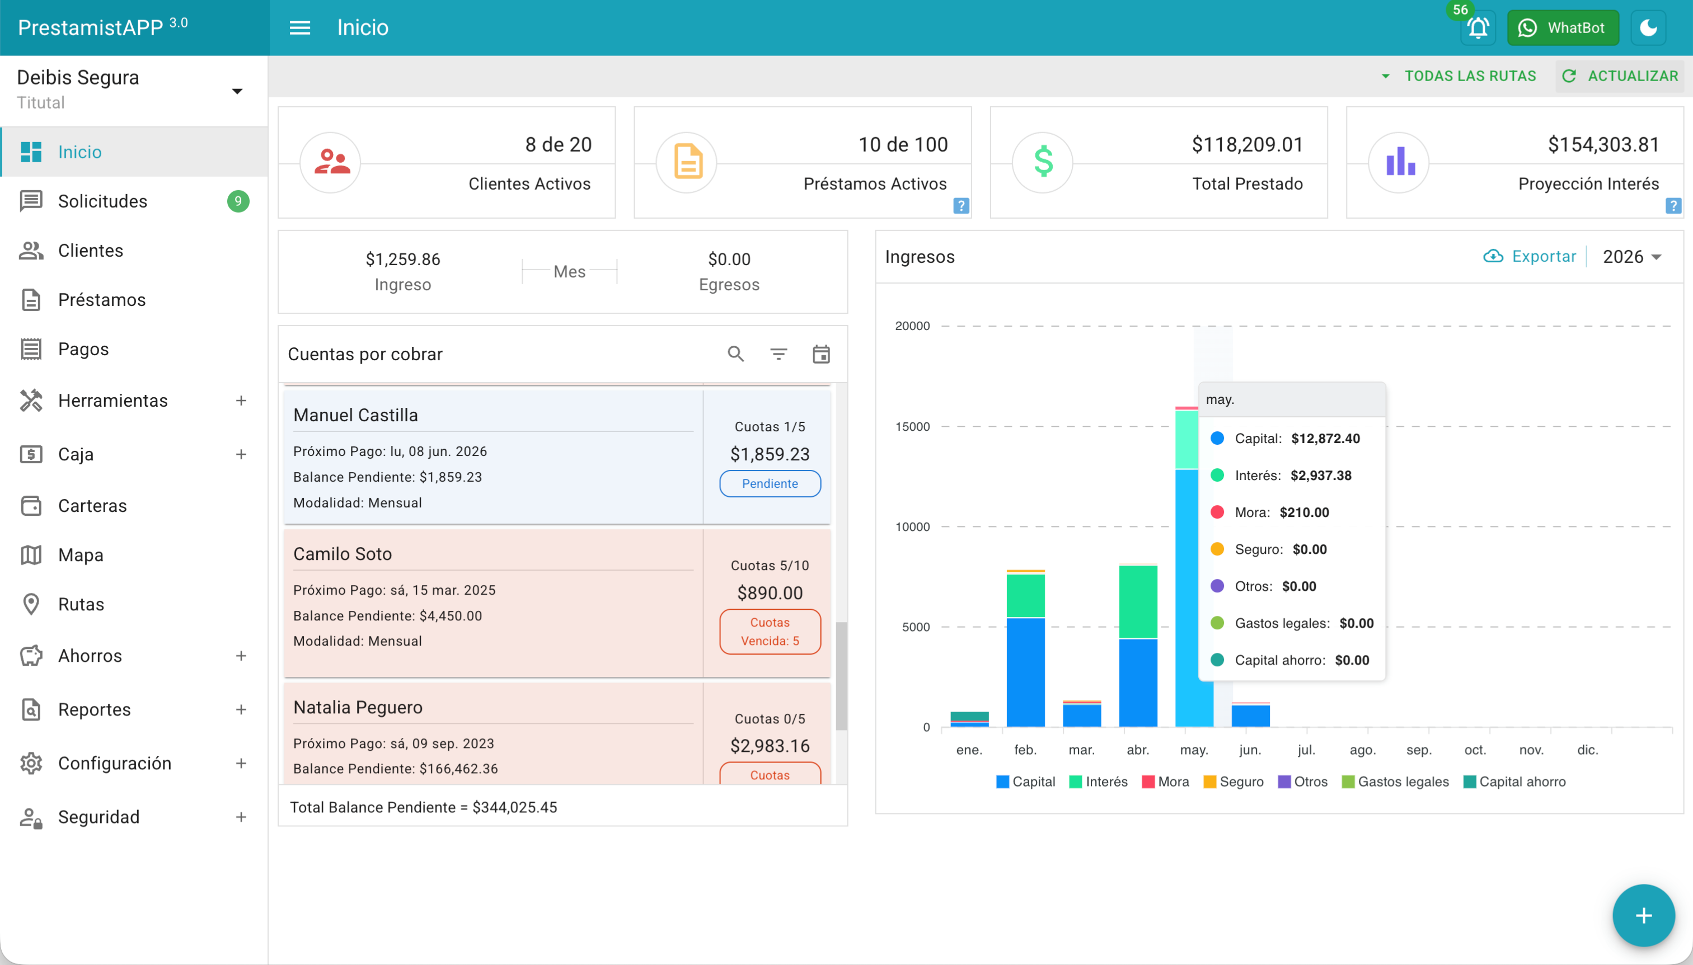The image size is (1693, 965).
Task: Open the hamburger menu icon
Action: click(299, 28)
